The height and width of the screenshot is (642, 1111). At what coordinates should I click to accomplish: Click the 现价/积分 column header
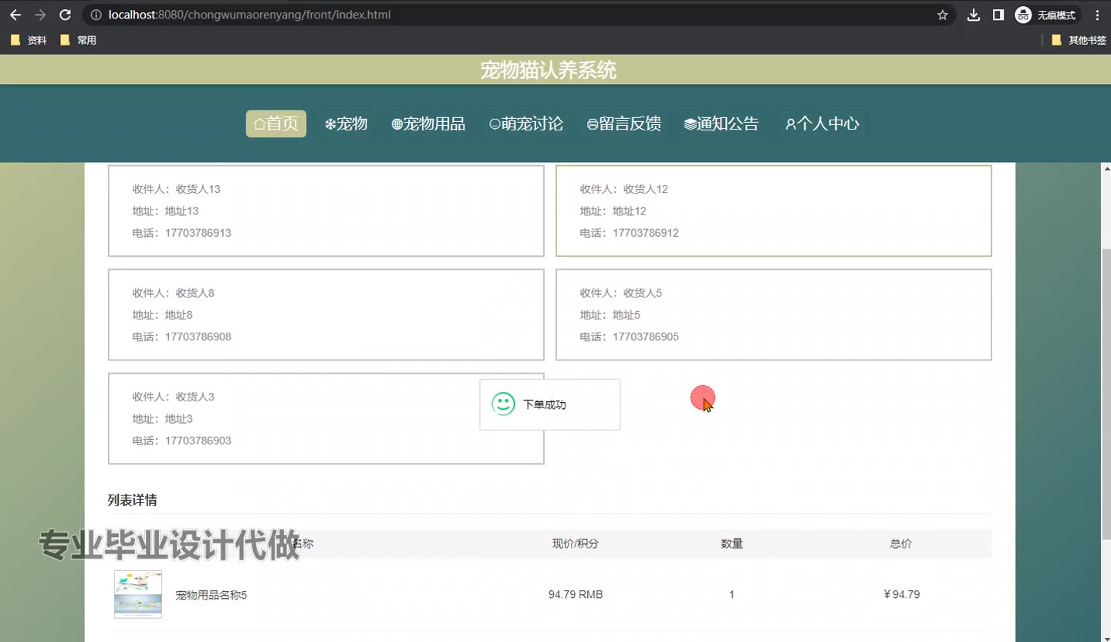pyautogui.click(x=576, y=543)
